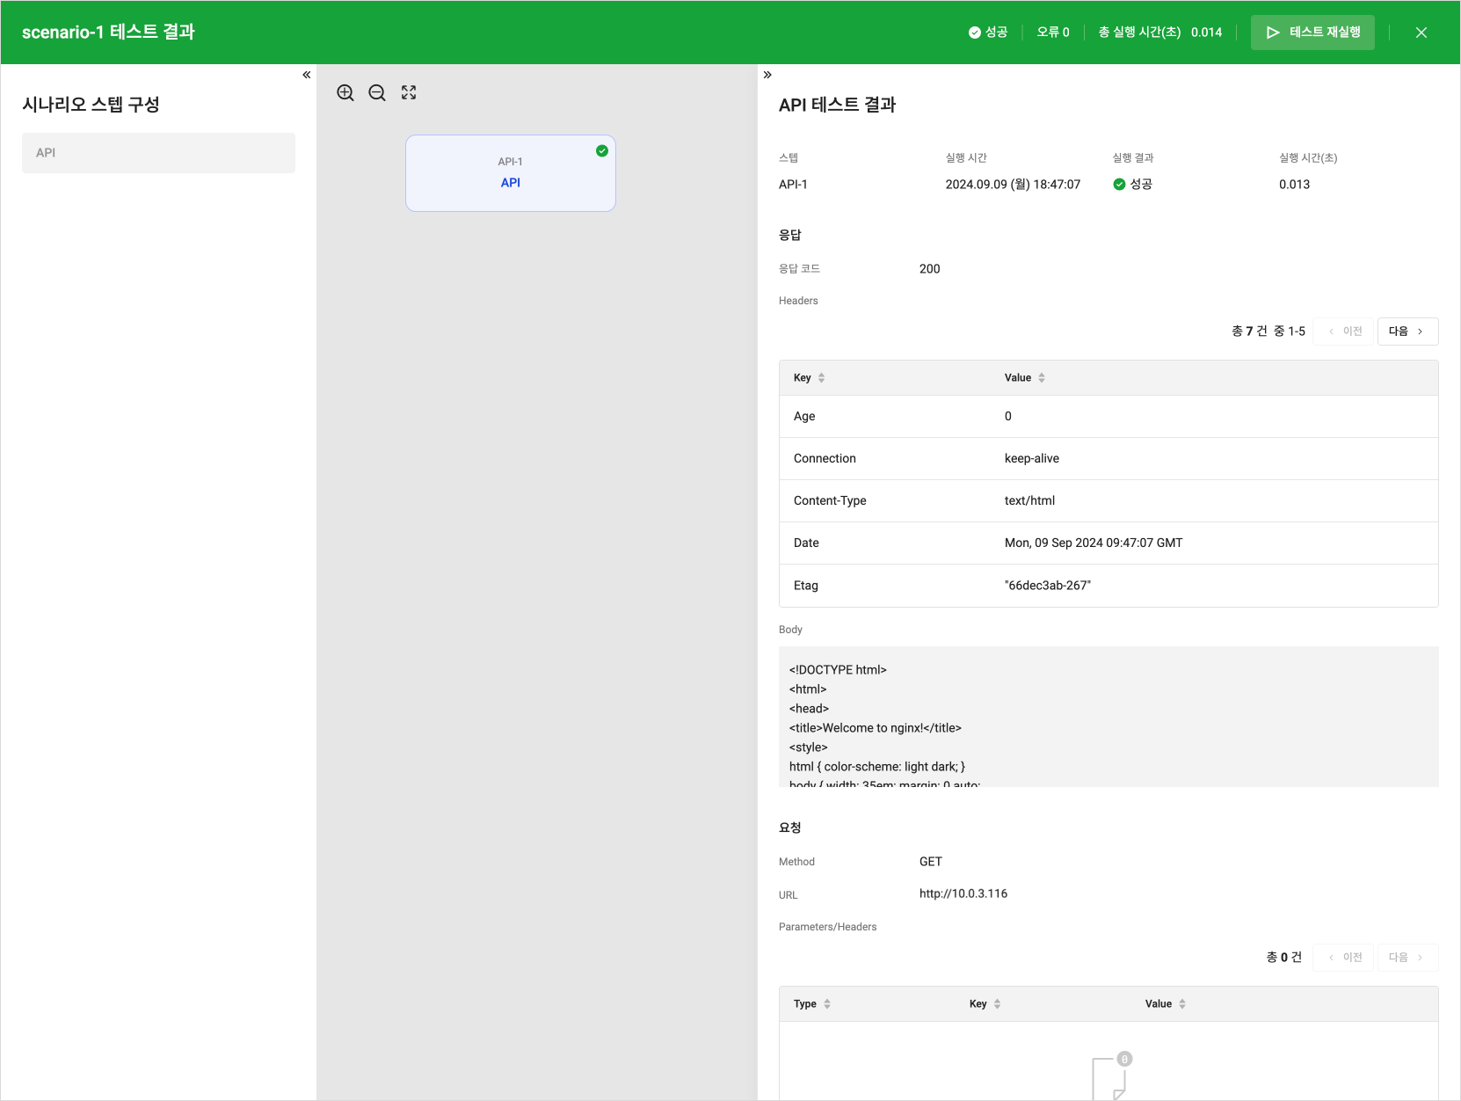Screen dimensions: 1461x1101
Task: Click the 실행 시간(초) value 0.013
Action: pyautogui.click(x=1294, y=185)
